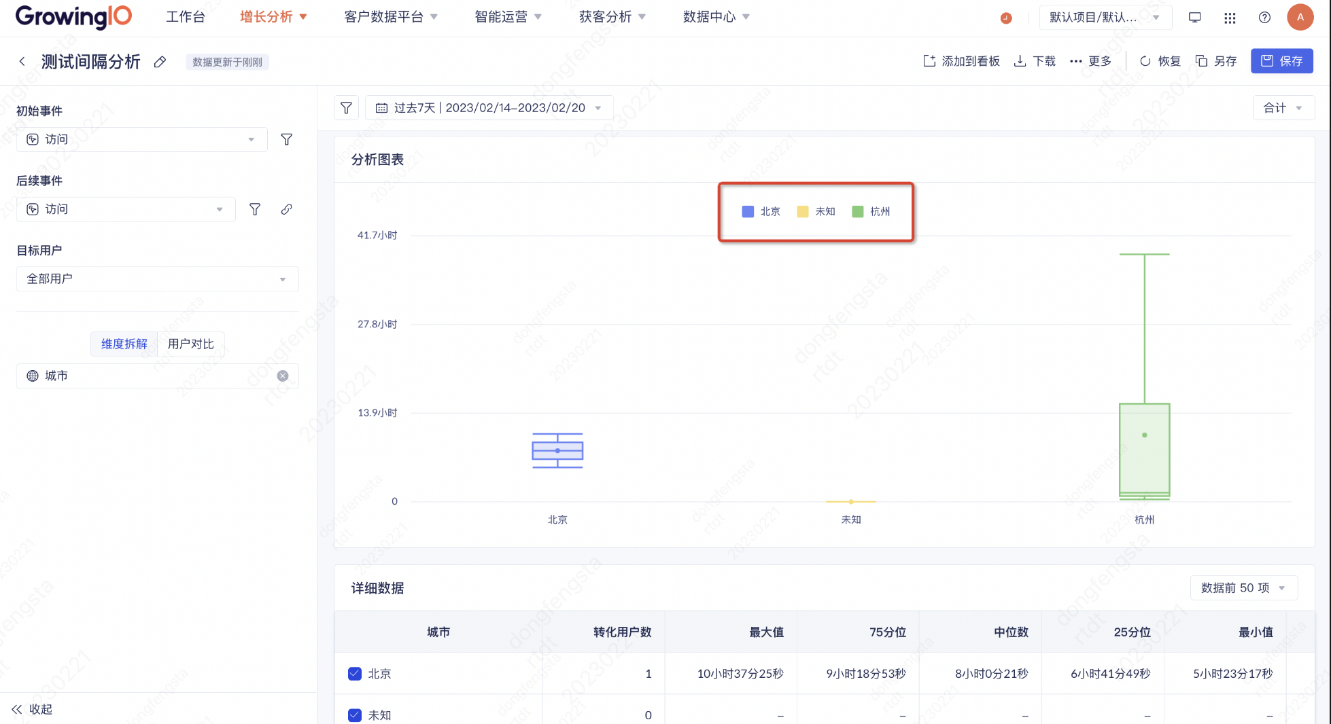Download the analysis via 下载
Image resolution: width=1331 pixels, height=724 pixels.
point(1035,61)
